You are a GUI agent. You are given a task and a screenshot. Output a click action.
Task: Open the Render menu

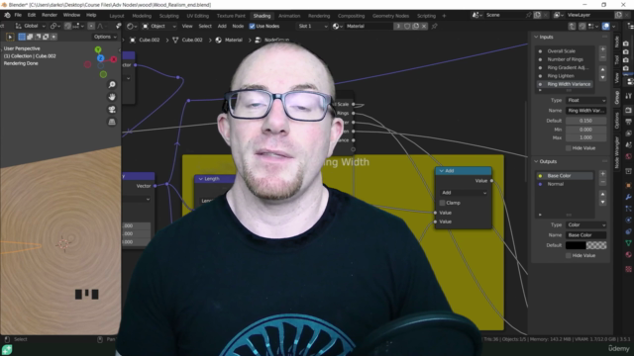(50, 15)
